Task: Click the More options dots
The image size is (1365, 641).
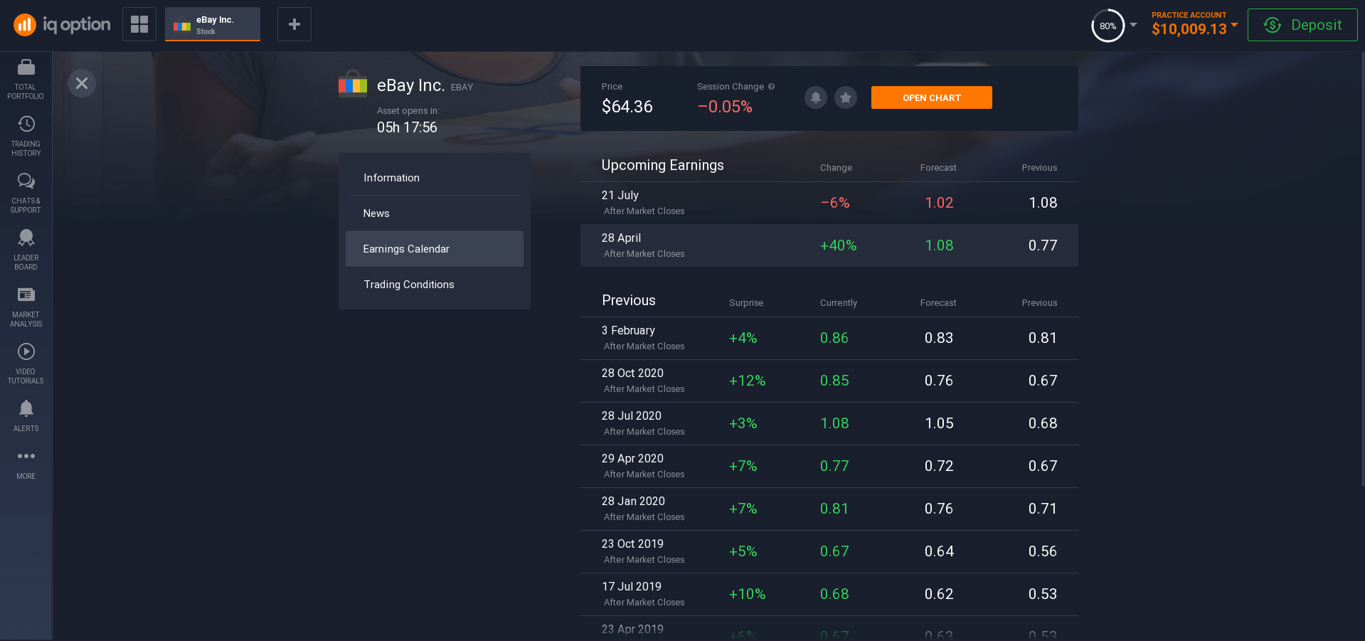Action: coord(26,463)
